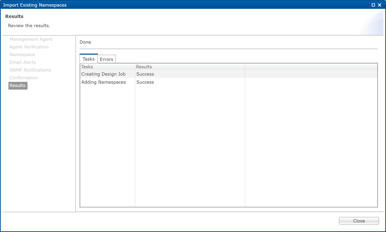The width and height of the screenshot is (386, 232).
Task: Click the Close button
Action: click(x=359, y=221)
